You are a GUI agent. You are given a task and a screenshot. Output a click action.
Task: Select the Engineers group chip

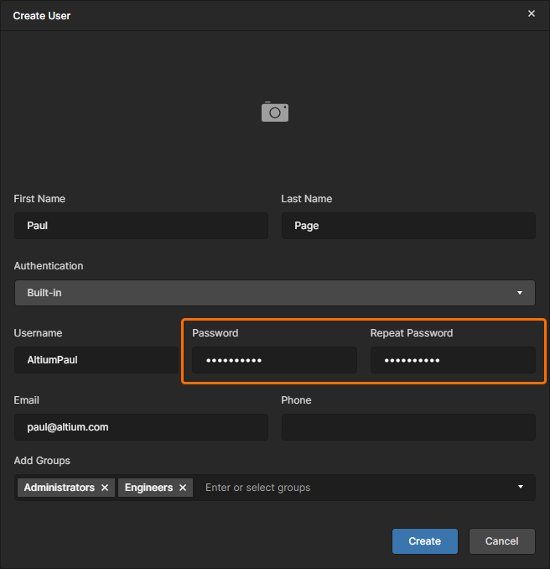pyautogui.click(x=148, y=488)
